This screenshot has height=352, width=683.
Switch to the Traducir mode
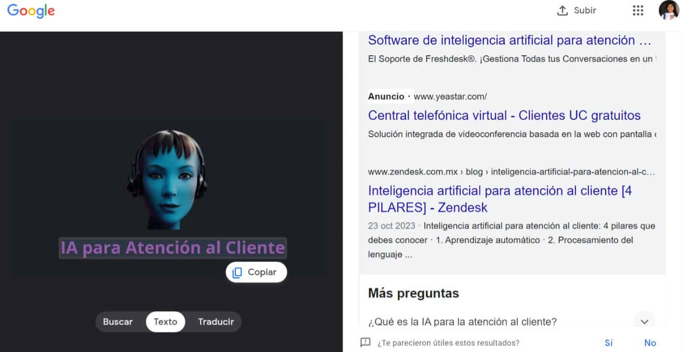(x=216, y=322)
